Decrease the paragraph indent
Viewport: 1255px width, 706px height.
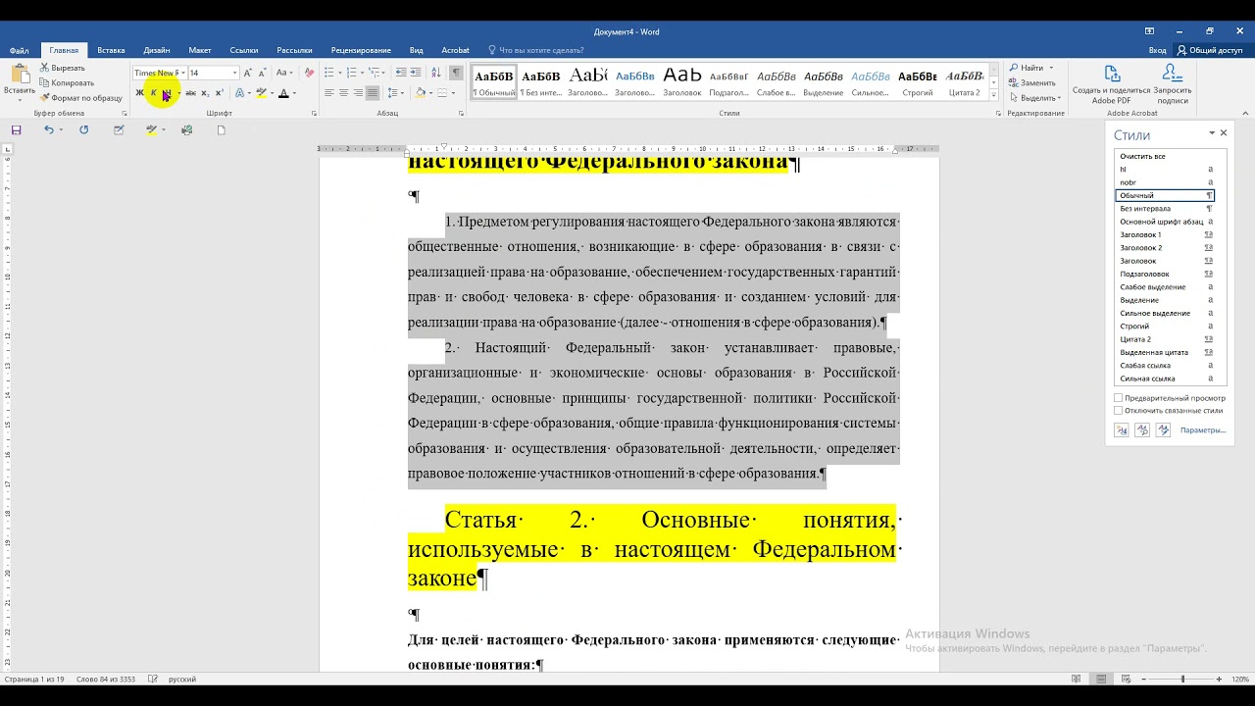coord(401,73)
